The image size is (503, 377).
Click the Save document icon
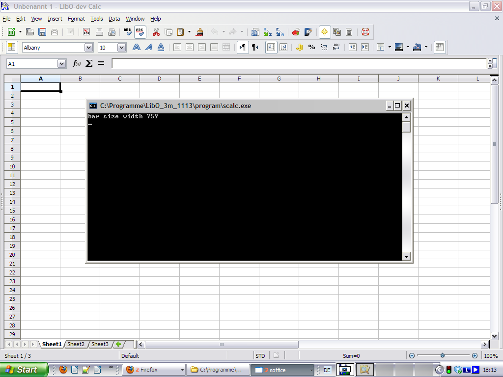(x=42, y=32)
